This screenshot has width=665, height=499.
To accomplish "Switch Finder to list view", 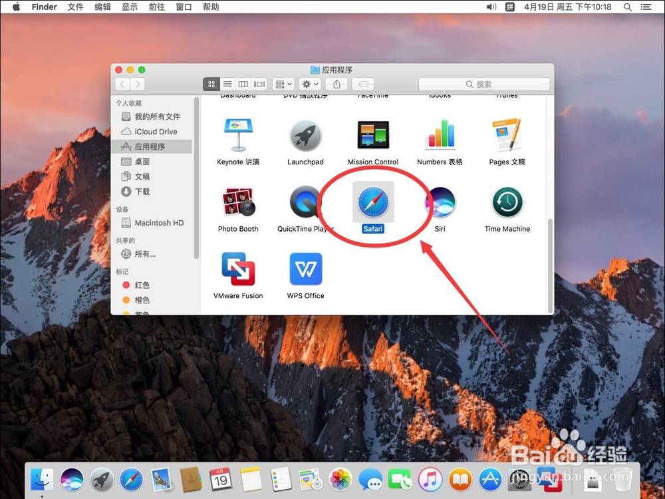I will pyautogui.click(x=227, y=84).
